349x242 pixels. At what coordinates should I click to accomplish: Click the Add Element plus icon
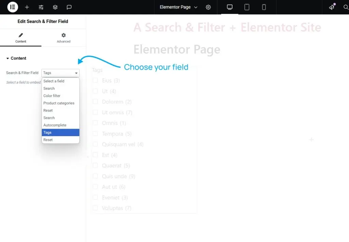pyautogui.click(x=27, y=7)
